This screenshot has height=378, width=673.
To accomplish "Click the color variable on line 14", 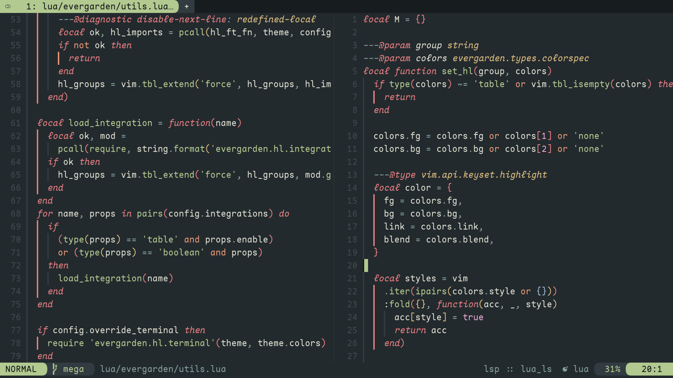I will (418, 188).
